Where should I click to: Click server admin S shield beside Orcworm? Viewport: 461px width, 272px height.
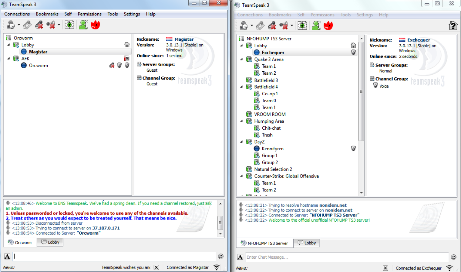pos(127,65)
